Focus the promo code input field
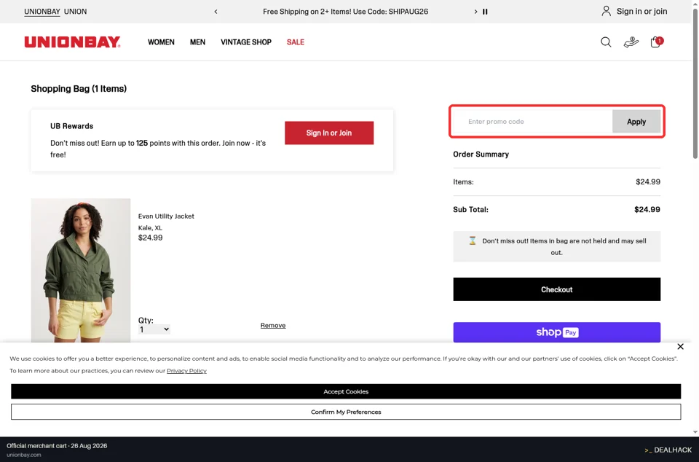The height and width of the screenshot is (462, 699). (533, 121)
